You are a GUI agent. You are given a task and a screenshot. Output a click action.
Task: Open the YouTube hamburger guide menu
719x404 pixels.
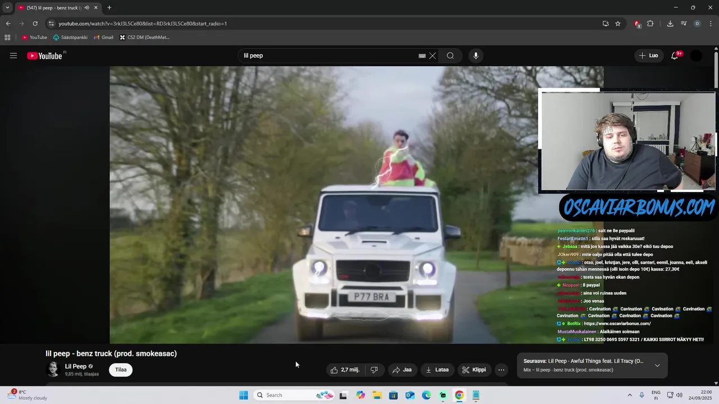point(13,56)
